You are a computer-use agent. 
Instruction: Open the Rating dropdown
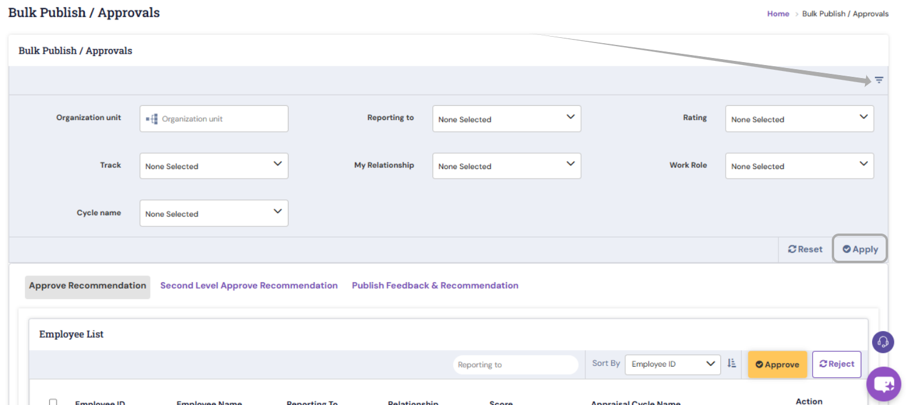(799, 119)
